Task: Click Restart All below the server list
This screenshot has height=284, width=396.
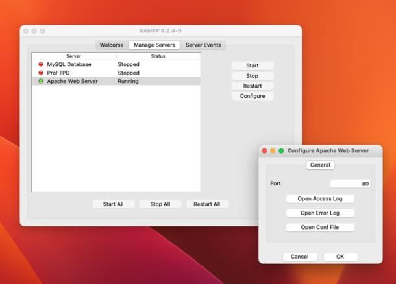Action: point(207,204)
